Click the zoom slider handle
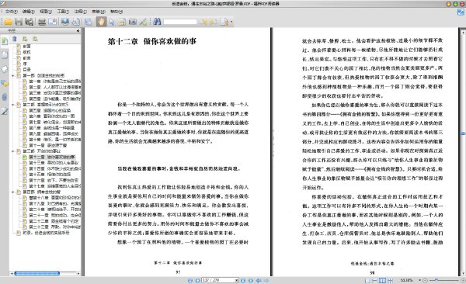466x284 pixels. [436, 280]
